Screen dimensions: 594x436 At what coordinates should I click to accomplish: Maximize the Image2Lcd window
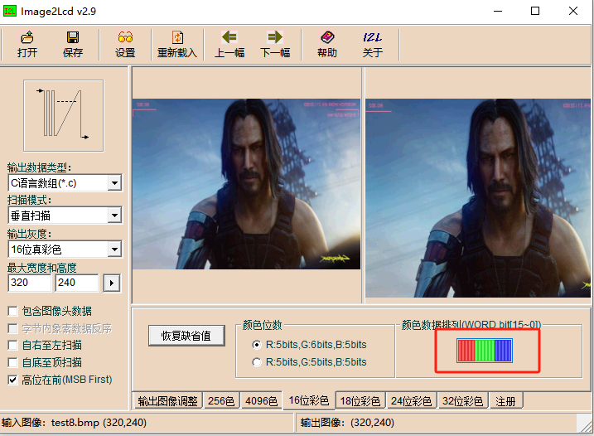coord(535,11)
